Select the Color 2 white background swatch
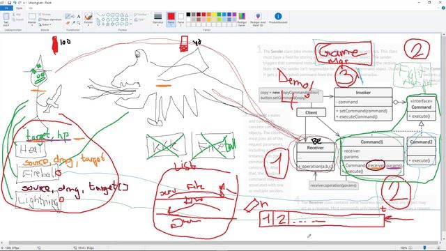The image size is (446, 251). coord(180,20)
